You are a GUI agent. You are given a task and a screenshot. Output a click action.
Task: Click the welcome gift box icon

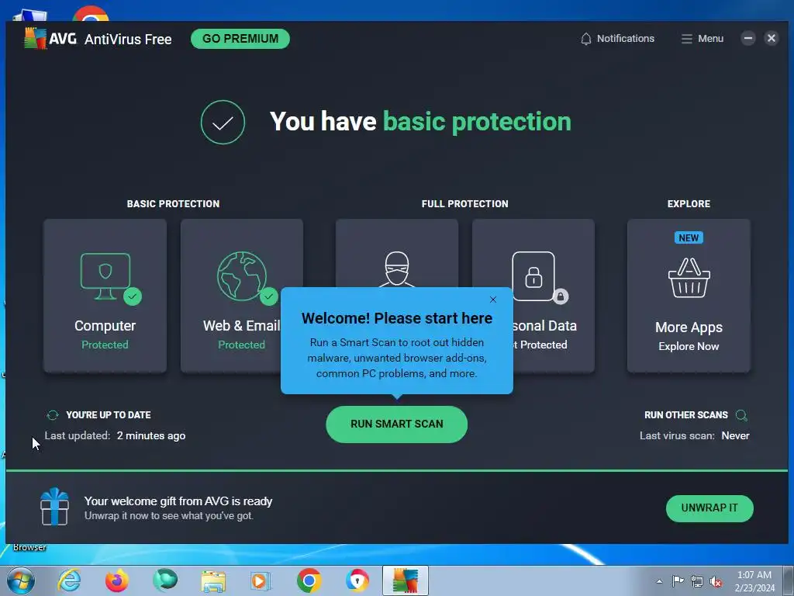click(55, 506)
